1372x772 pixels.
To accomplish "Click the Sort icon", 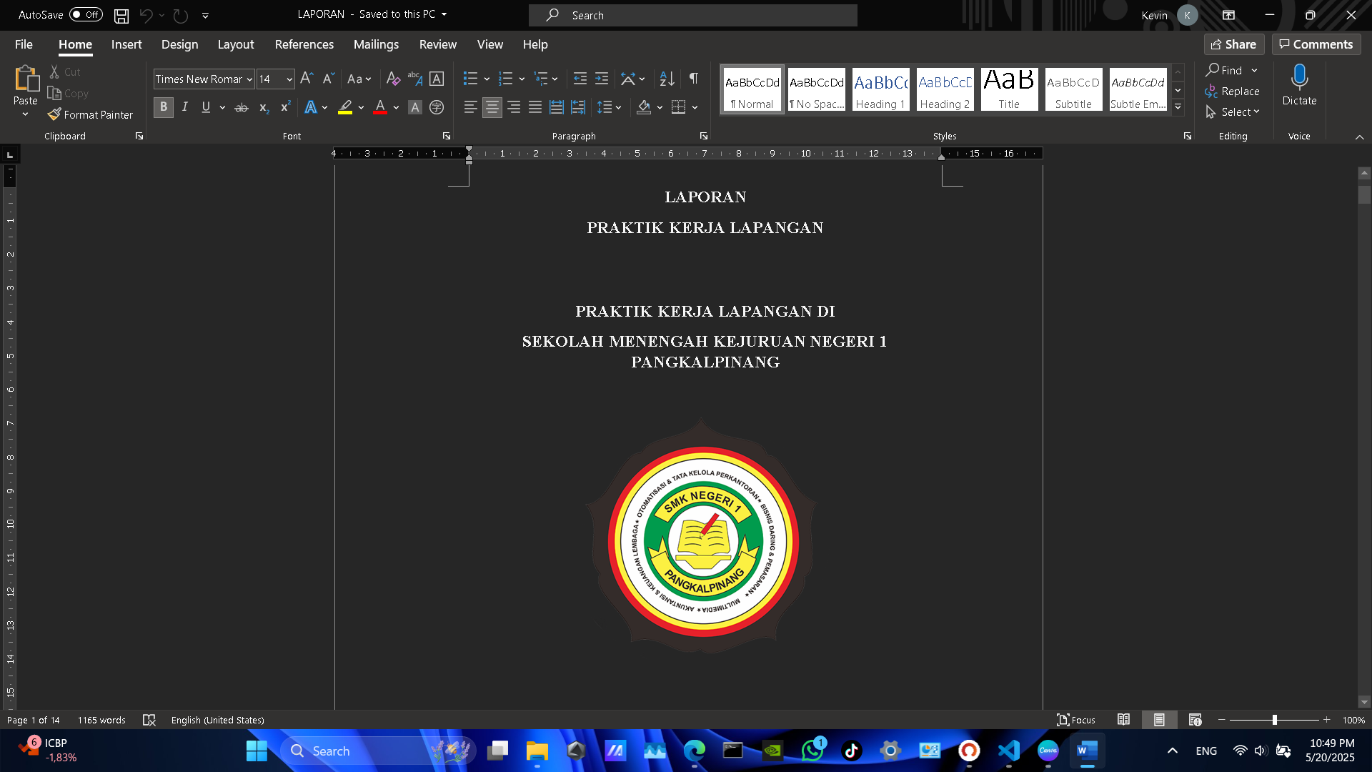I will pos(667,79).
